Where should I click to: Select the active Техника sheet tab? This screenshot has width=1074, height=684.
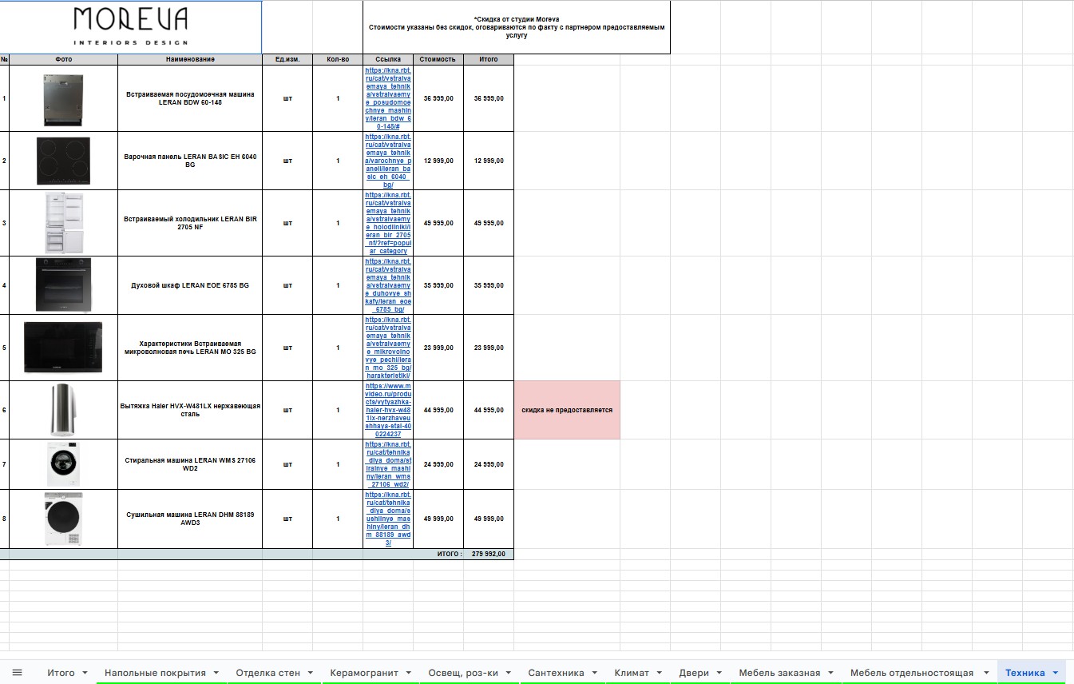[x=1025, y=673]
